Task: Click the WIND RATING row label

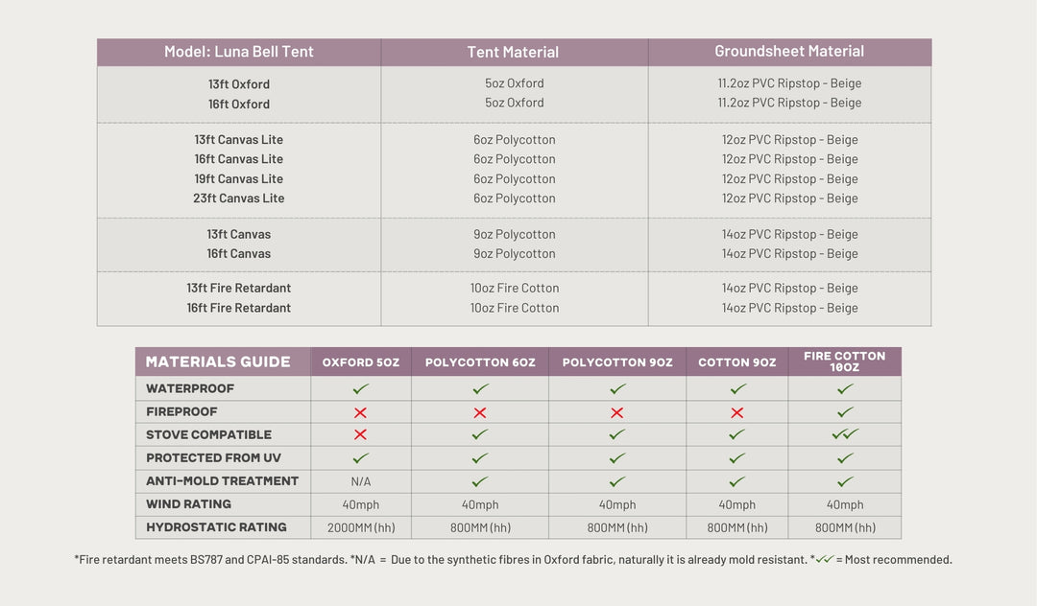Action: [188, 504]
